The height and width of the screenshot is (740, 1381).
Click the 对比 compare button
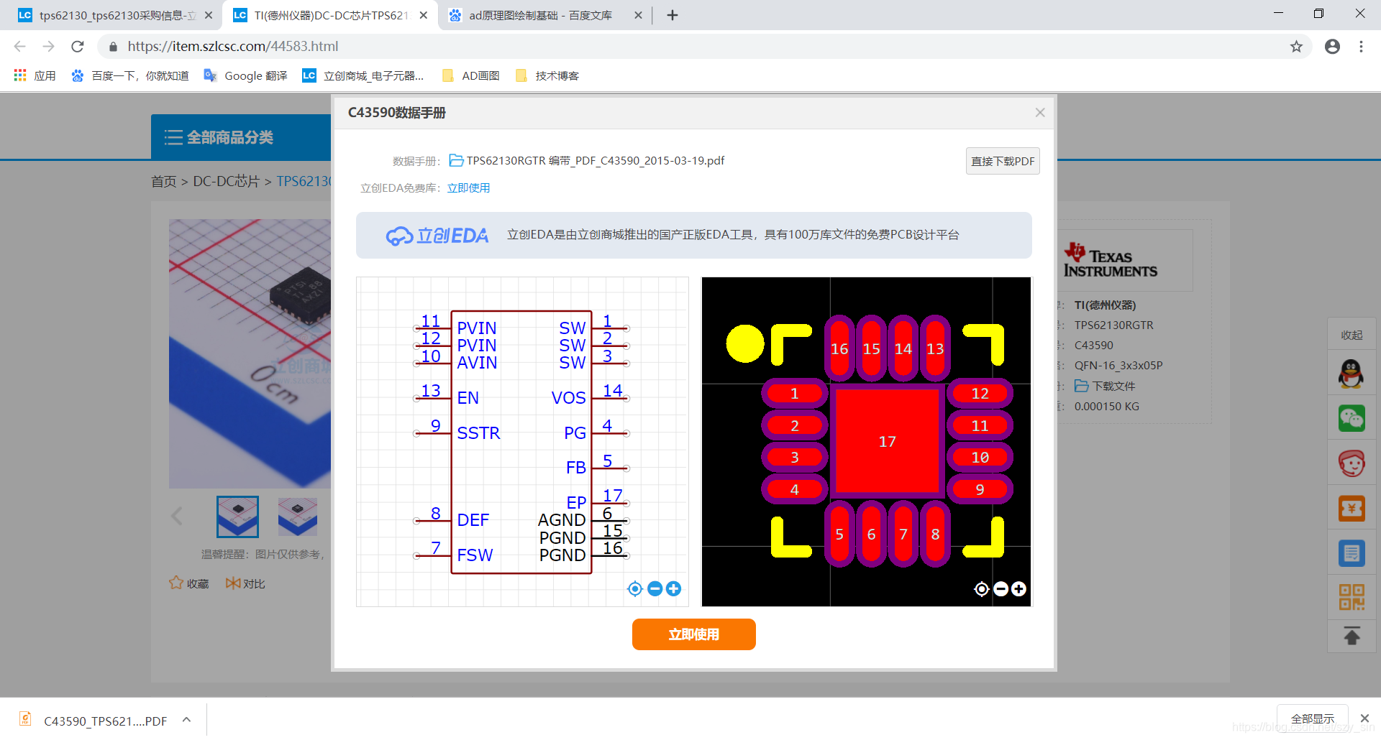pyautogui.click(x=245, y=583)
